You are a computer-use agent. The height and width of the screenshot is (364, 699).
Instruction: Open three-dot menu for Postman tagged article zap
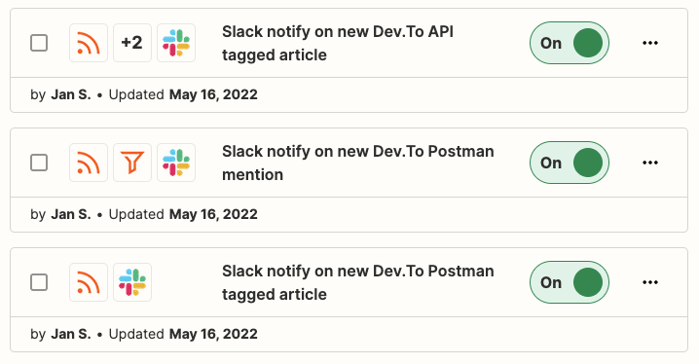click(x=650, y=282)
